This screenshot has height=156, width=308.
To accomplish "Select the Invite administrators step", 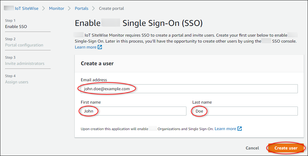I will pos(25,63).
